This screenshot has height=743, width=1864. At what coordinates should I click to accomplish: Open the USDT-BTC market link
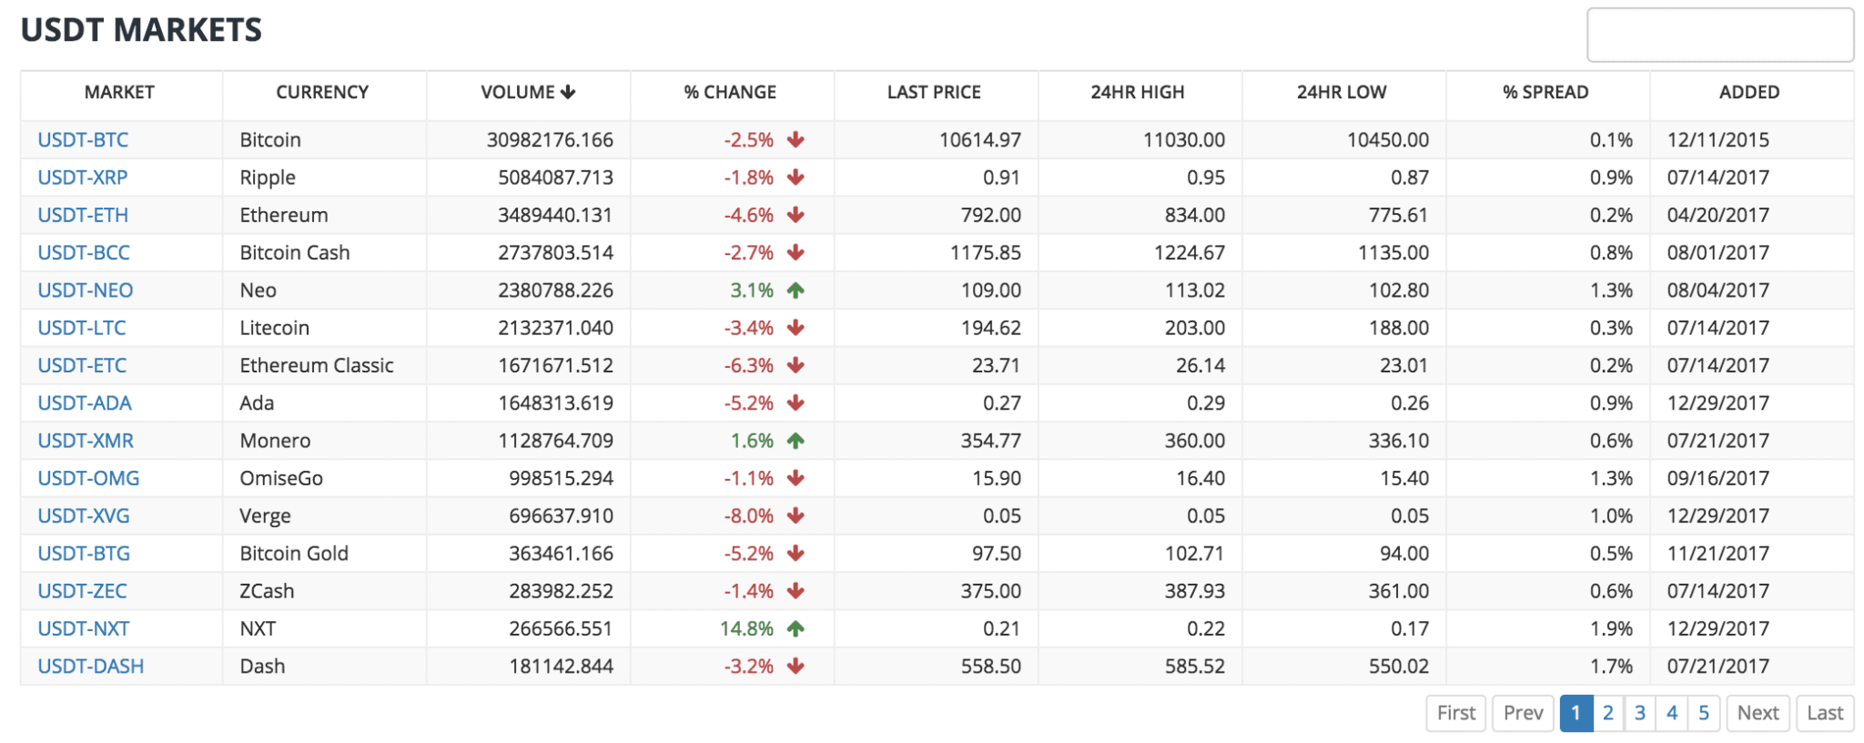pos(83,139)
